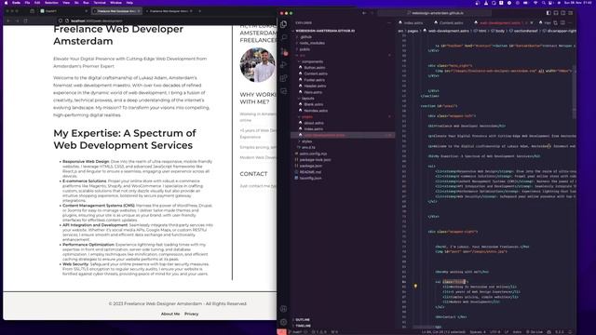Toggle the secondary sidebar layout icon in the title bar
This screenshot has height=335, width=596.
[x=562, y=13]
